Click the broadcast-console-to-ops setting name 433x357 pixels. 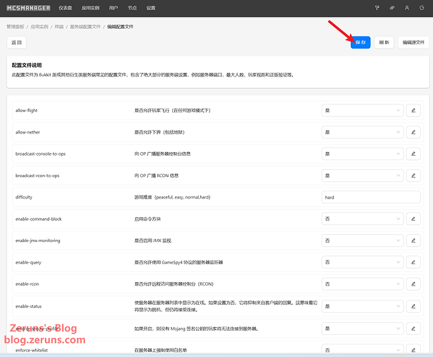(x=41, y=154)
